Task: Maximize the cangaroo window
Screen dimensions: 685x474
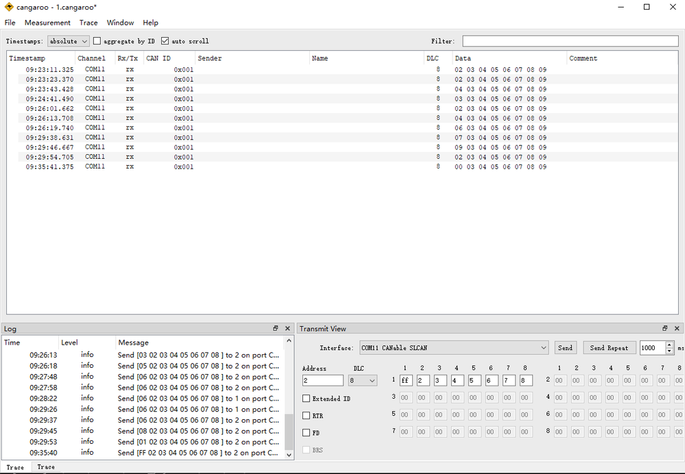Action: coord(647,7)
